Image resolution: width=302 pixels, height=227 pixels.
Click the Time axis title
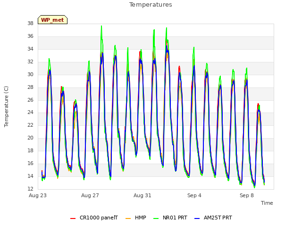tap(267, 203)
